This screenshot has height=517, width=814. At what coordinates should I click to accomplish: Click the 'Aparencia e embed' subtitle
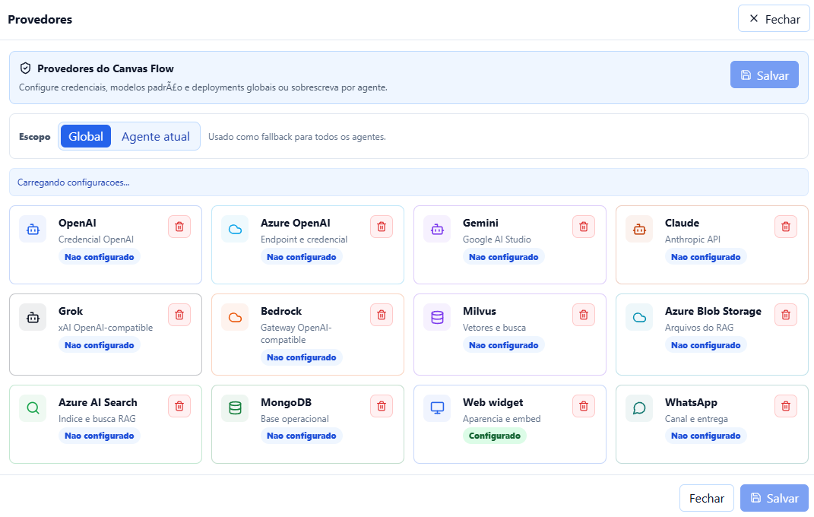click(502, 419)
